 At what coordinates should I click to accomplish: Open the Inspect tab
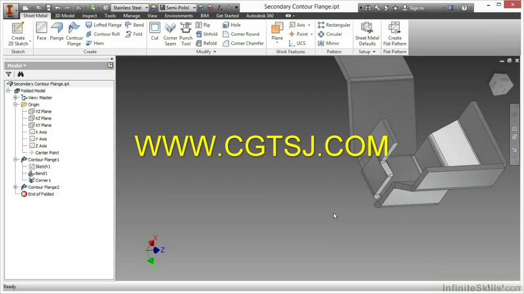[x=90, y=16]
